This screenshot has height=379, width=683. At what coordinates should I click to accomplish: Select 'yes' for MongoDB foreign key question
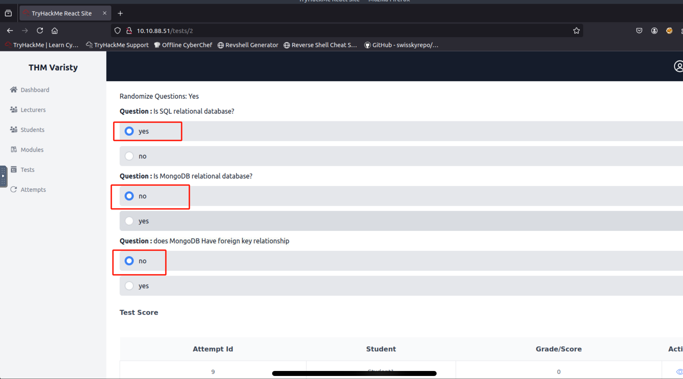129,286
